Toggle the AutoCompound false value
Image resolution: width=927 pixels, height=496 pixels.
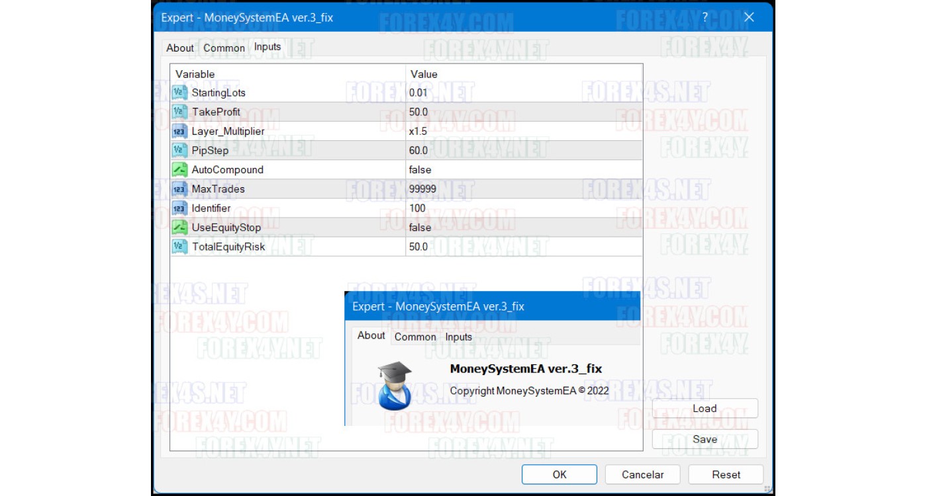523,170
